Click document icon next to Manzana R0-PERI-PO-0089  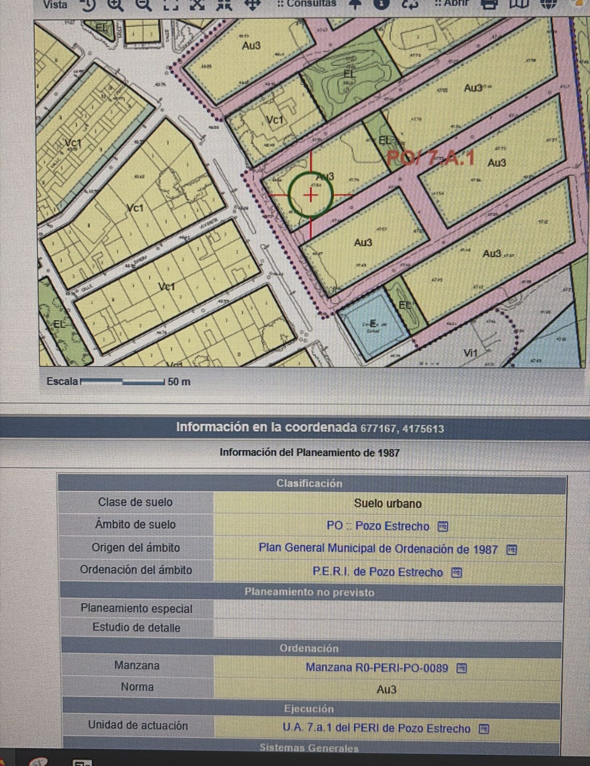(462, 668)
